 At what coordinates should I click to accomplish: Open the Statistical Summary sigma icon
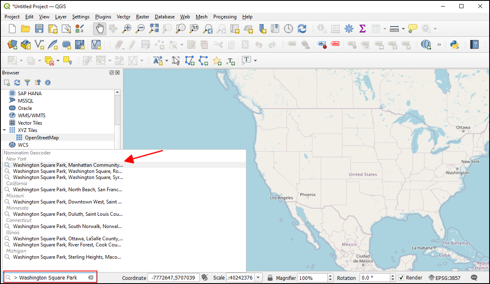pos(362,29)
